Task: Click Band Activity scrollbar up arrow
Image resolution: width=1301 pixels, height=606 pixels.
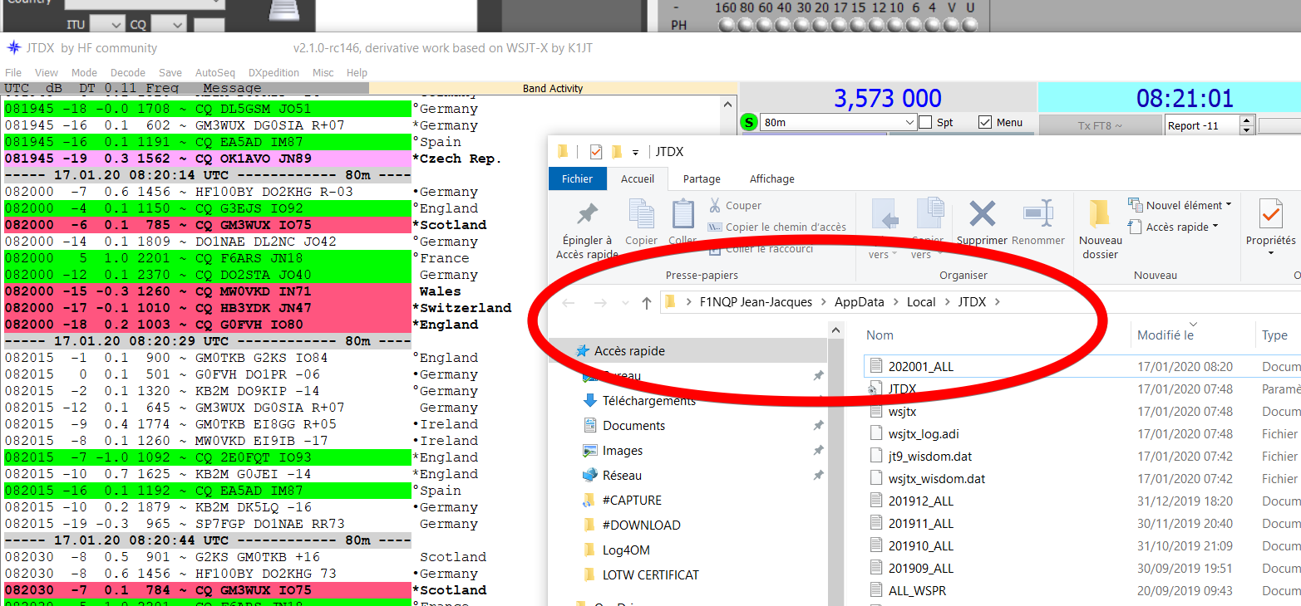Action: (x=729, y=105)
